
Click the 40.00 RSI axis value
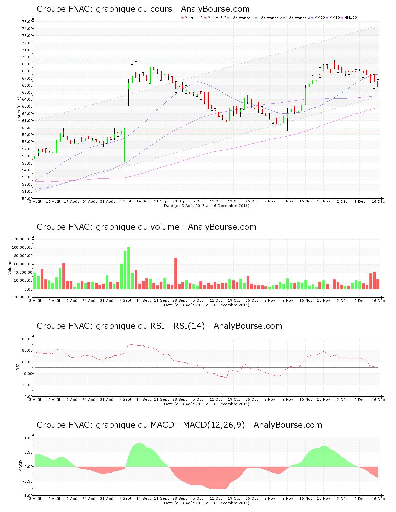point(27,374)
